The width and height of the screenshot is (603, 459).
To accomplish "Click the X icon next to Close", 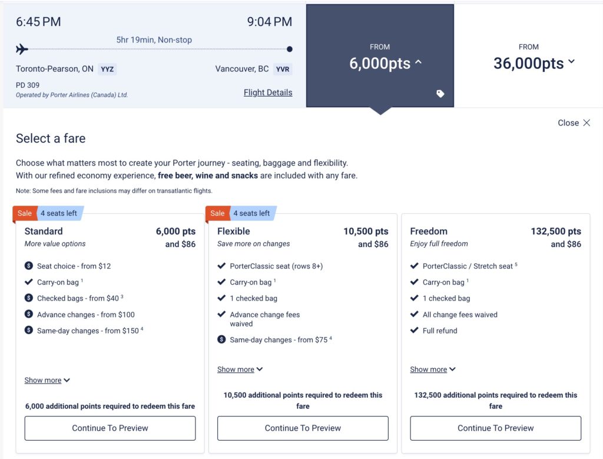I will 587,123.
